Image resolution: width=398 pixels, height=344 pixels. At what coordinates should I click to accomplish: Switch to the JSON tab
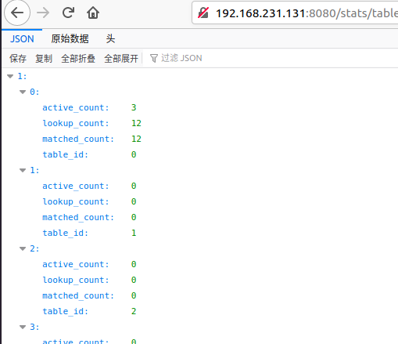pyautogui.click(x=22, y=39)
